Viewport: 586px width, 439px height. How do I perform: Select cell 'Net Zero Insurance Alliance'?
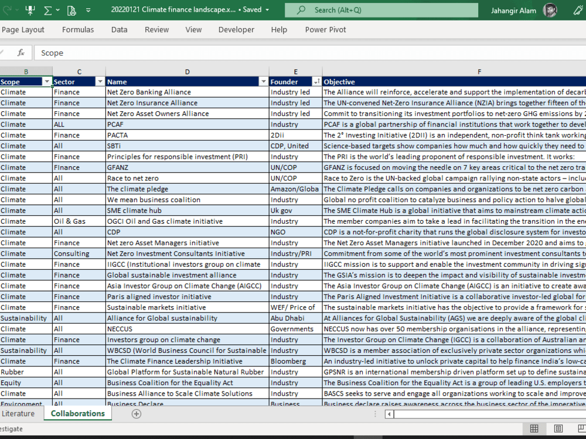(x=188, y=103)
